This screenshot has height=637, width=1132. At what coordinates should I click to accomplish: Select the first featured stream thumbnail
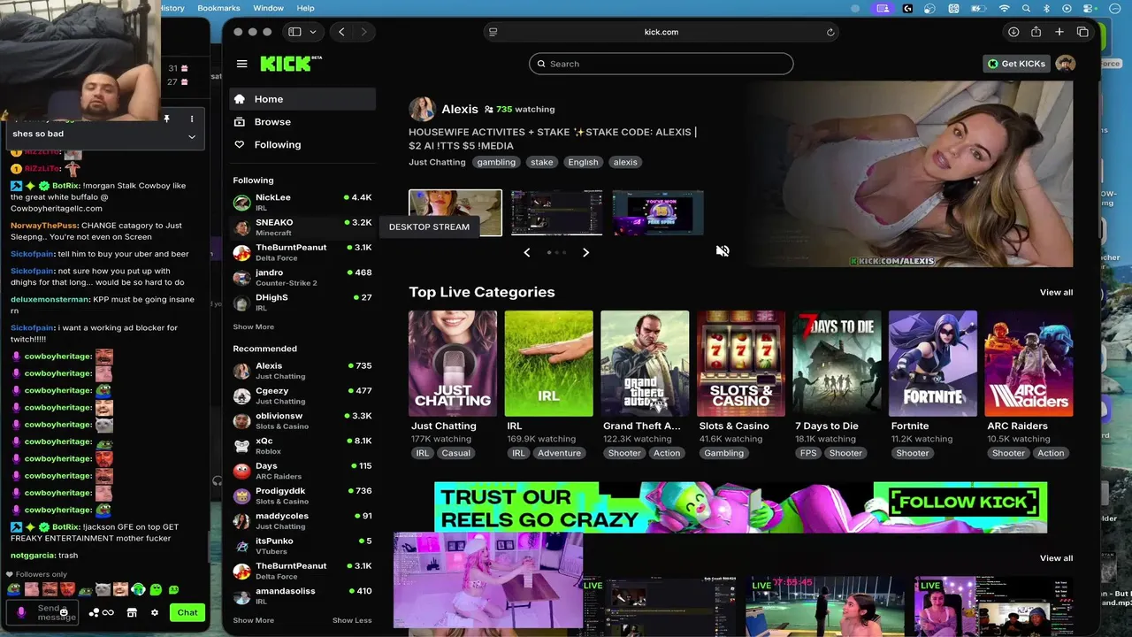(x=455, y=213)
